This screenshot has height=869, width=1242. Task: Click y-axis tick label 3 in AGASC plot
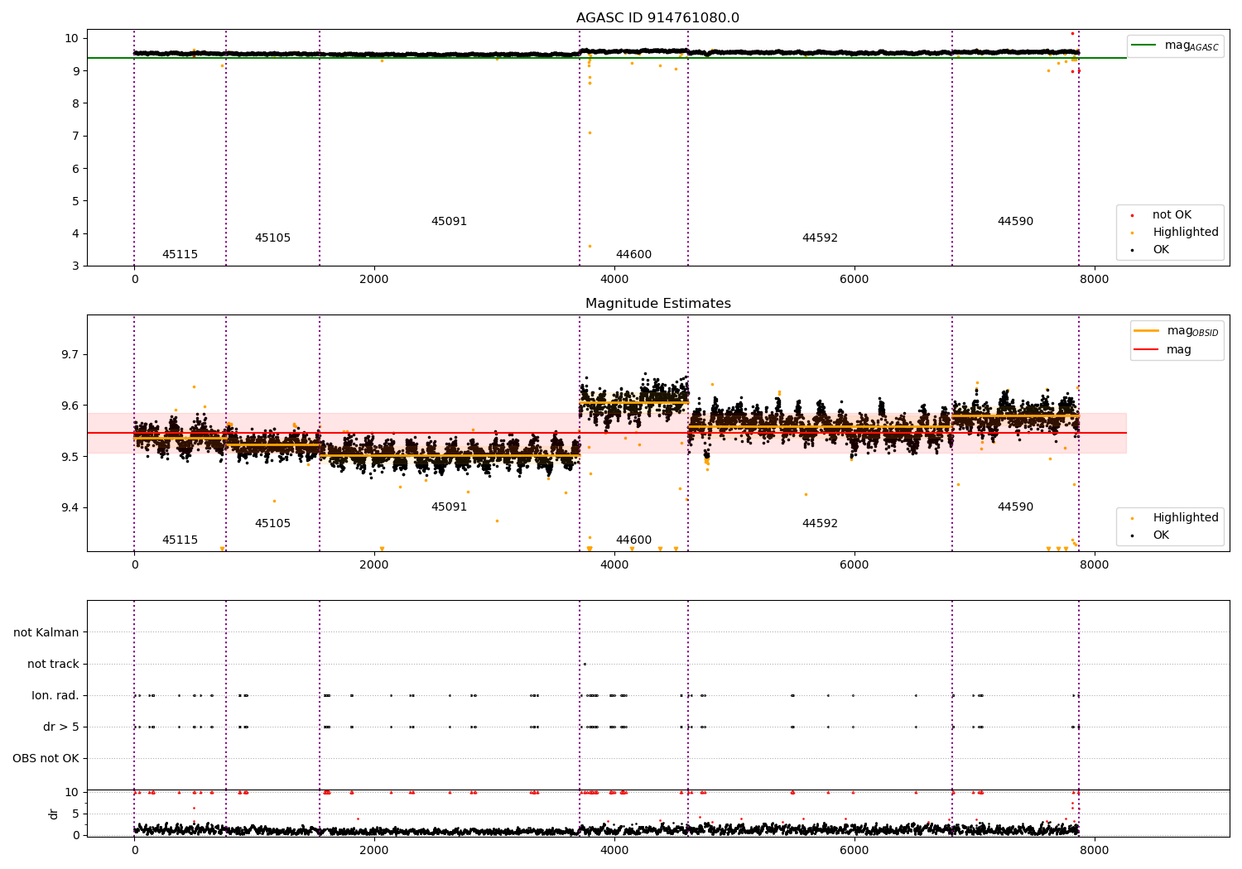click(75, 266)
